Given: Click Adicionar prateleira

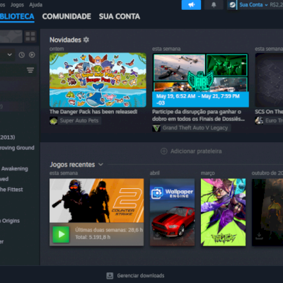Looking at the screenshot, I should point(191,151).
